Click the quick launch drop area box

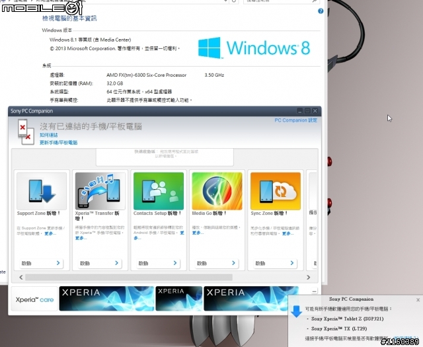point(165,157)
